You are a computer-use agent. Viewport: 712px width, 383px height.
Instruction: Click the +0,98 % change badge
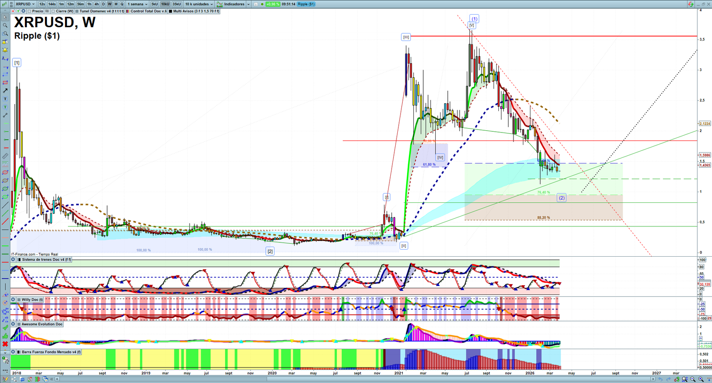(273, 4)
